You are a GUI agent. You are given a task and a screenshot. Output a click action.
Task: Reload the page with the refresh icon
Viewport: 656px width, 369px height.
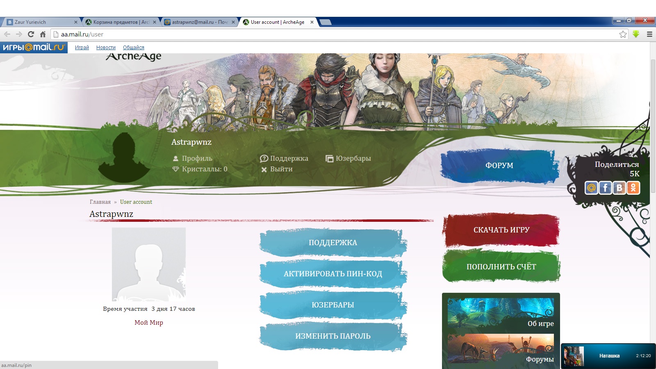point(31,34)
